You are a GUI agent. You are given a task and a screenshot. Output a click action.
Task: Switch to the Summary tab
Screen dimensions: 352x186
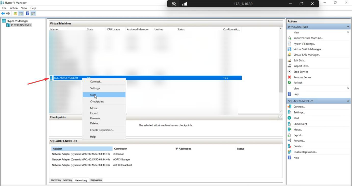56,180
